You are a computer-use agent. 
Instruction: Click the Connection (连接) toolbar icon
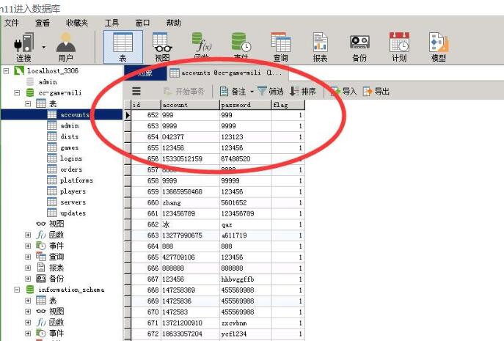point(23,46)
